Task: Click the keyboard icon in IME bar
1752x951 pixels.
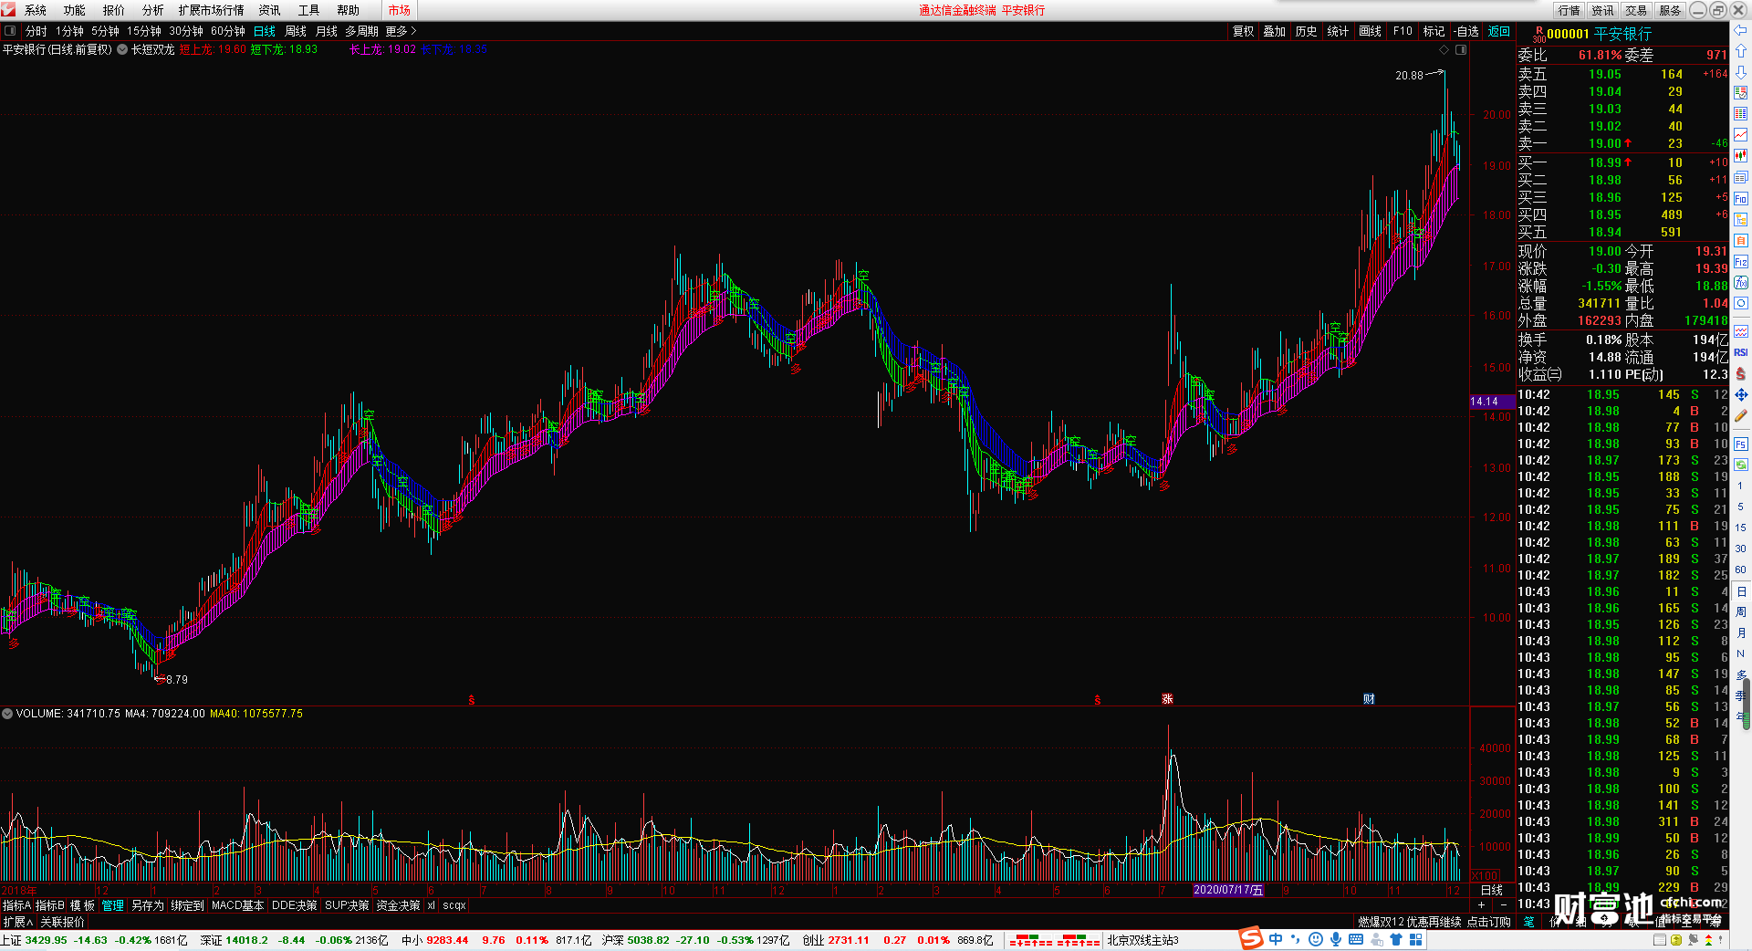Action: (x=1356, y=939)
